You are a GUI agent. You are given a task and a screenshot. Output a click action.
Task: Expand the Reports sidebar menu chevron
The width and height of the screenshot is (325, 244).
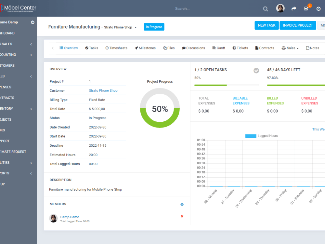tap(31, 173)
